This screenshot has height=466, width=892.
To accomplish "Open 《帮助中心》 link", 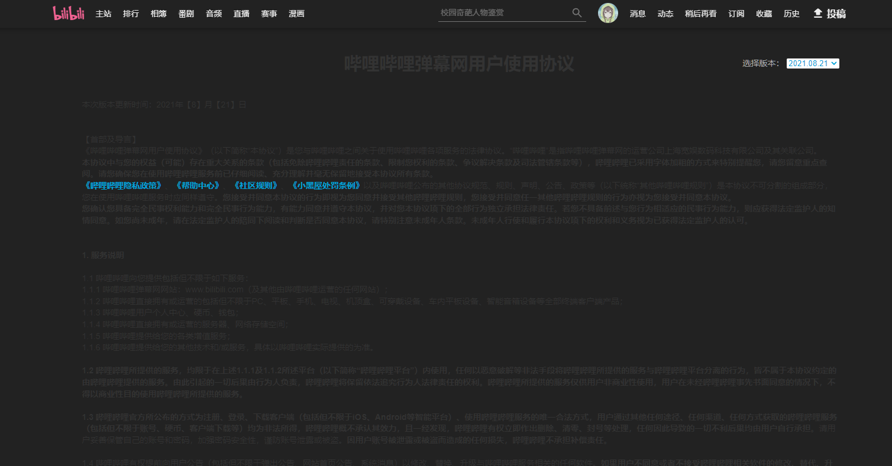I will pos(198,185).
